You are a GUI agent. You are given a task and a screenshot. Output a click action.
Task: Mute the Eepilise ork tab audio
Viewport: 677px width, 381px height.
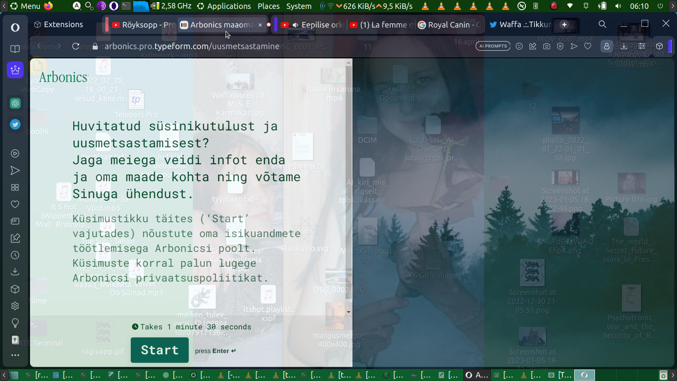pos(295,25)
